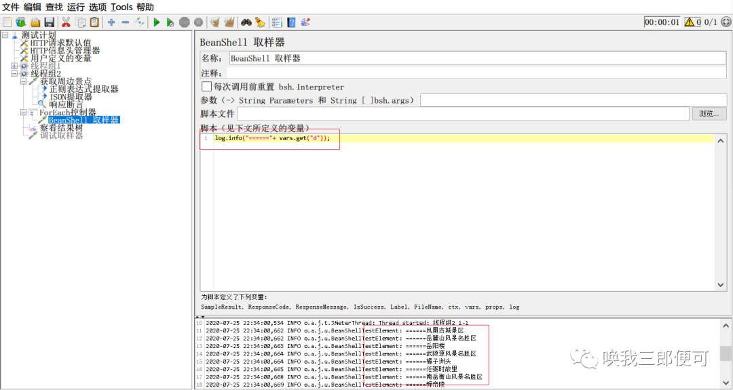Open the 查找 menu

point(54,7)
